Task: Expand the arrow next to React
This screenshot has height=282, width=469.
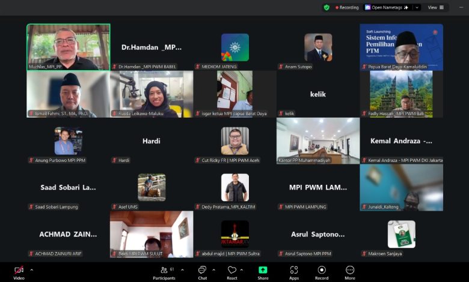Action: coord(243,270)
